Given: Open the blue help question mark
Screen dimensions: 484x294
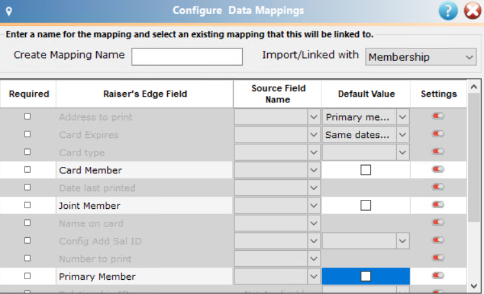Looking at the screenshot, I should point(448,11).
